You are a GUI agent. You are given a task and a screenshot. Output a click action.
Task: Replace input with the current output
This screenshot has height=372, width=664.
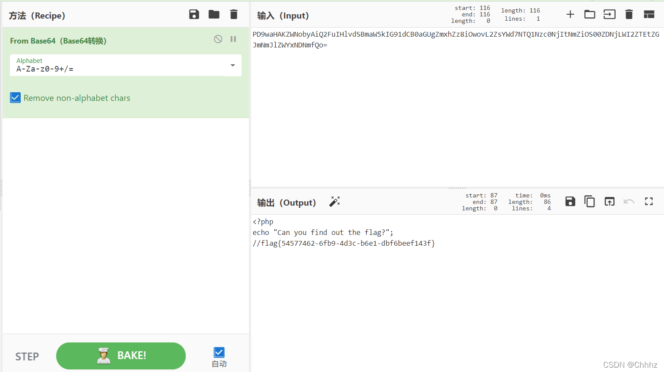point(609,201)
